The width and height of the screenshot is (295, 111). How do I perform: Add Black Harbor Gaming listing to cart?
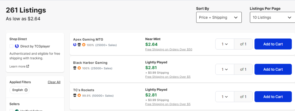[x=273, y=69]
